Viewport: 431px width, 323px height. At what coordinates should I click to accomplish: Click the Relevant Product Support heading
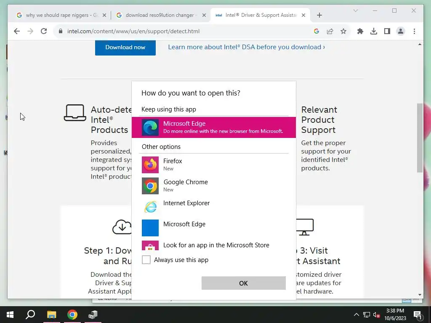click(319, 120)
